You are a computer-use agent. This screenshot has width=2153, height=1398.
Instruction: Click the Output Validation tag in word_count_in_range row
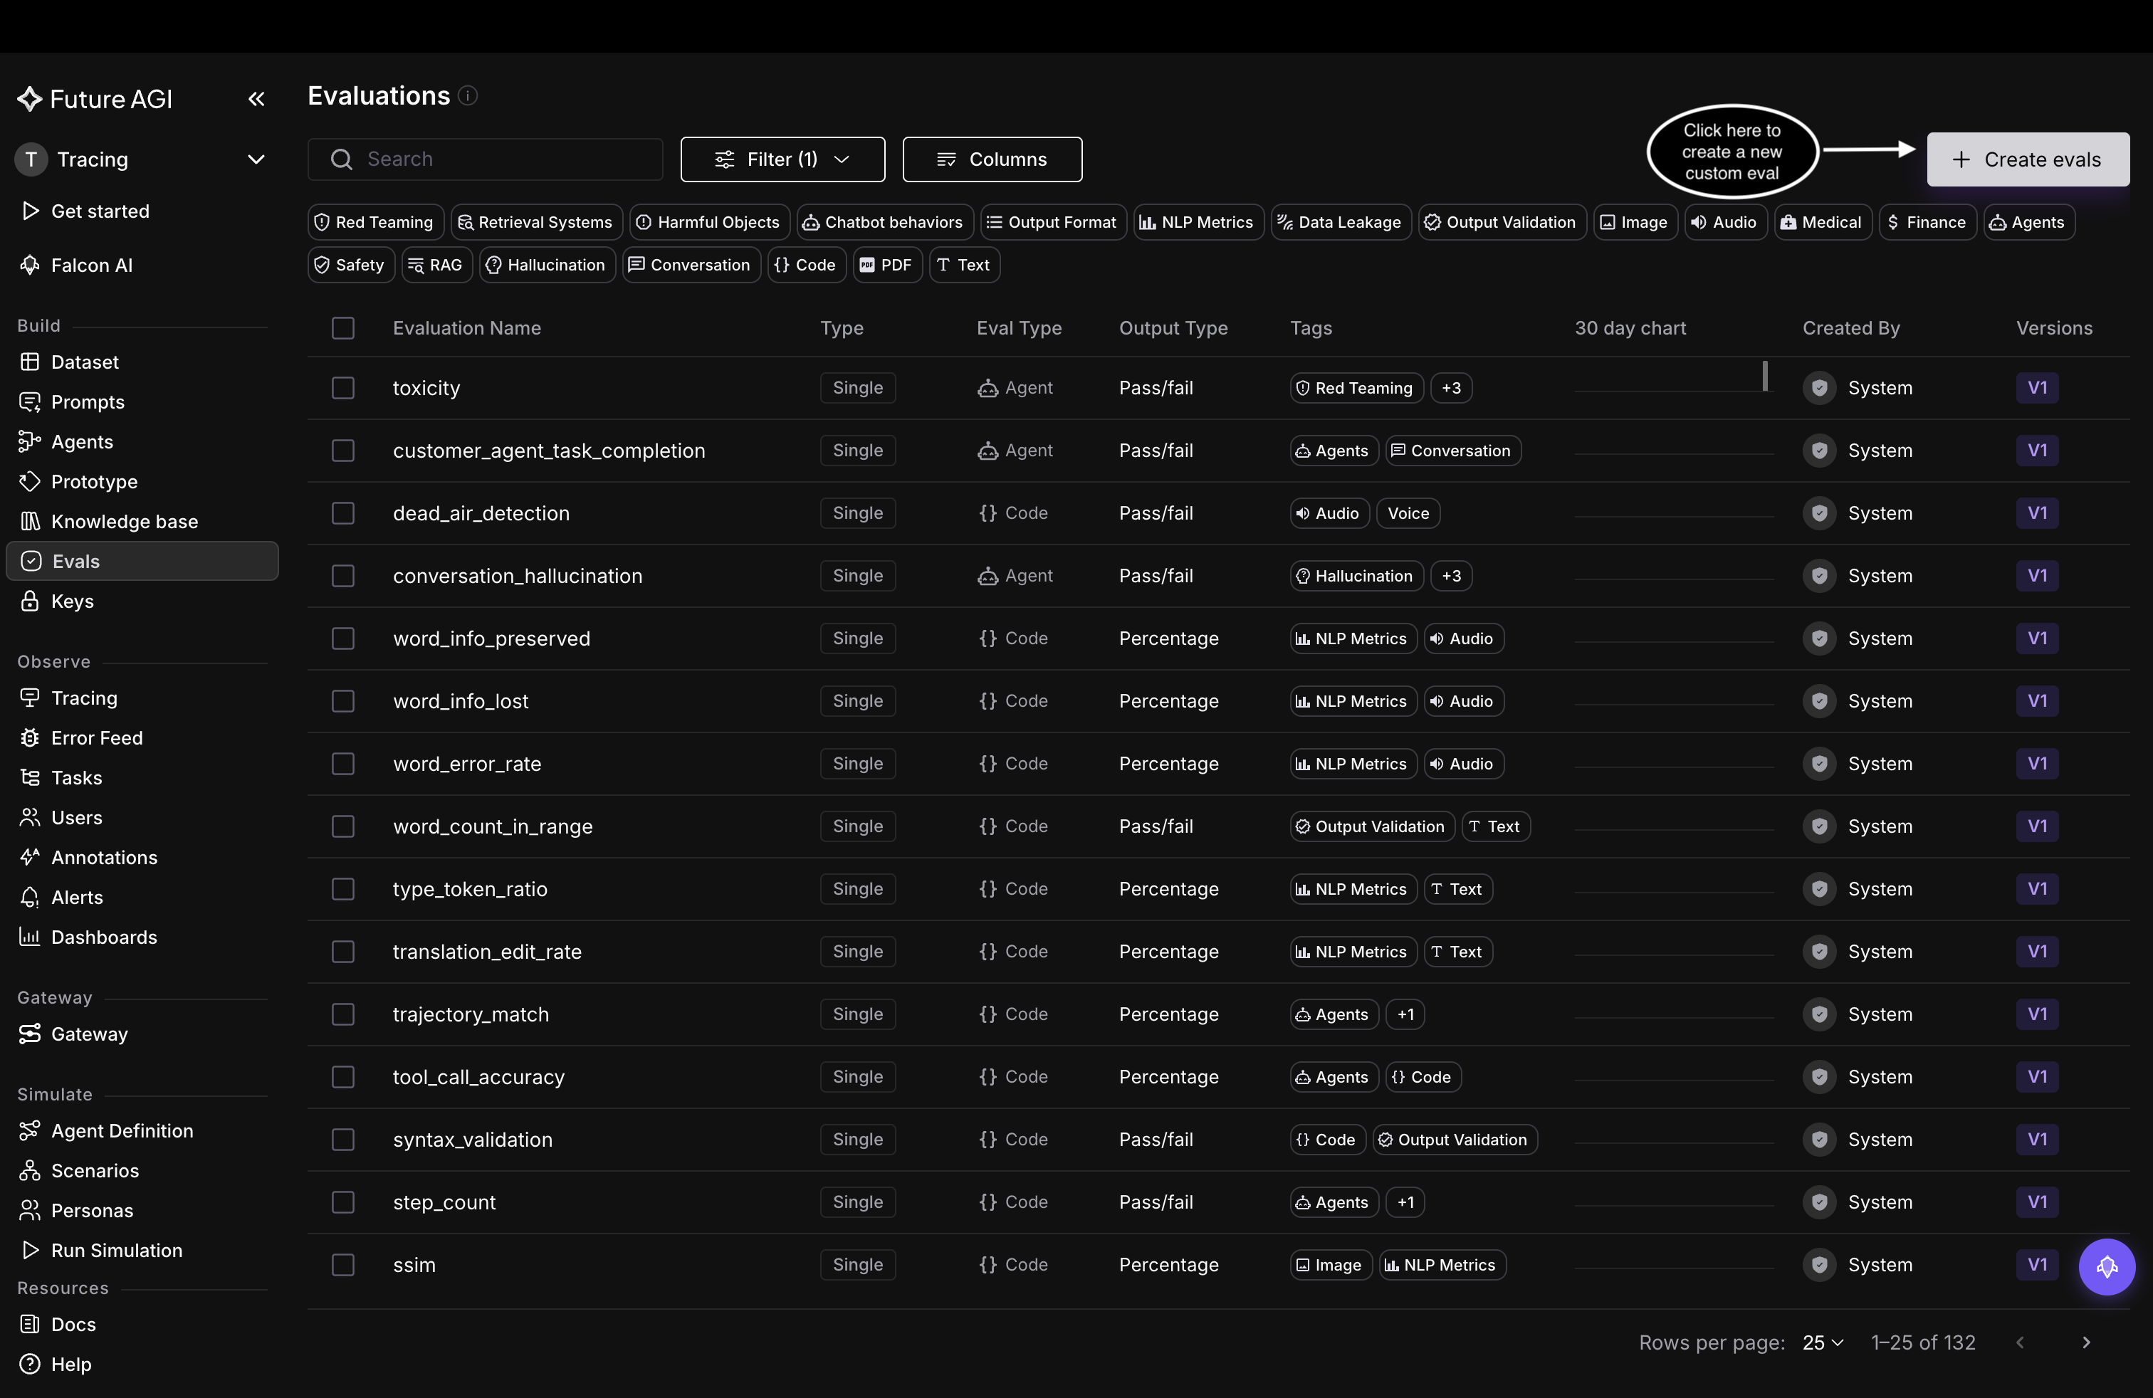(1372, 826)
